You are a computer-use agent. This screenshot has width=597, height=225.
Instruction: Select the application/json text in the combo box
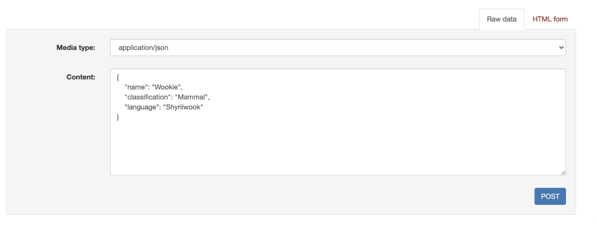(143, 48)
